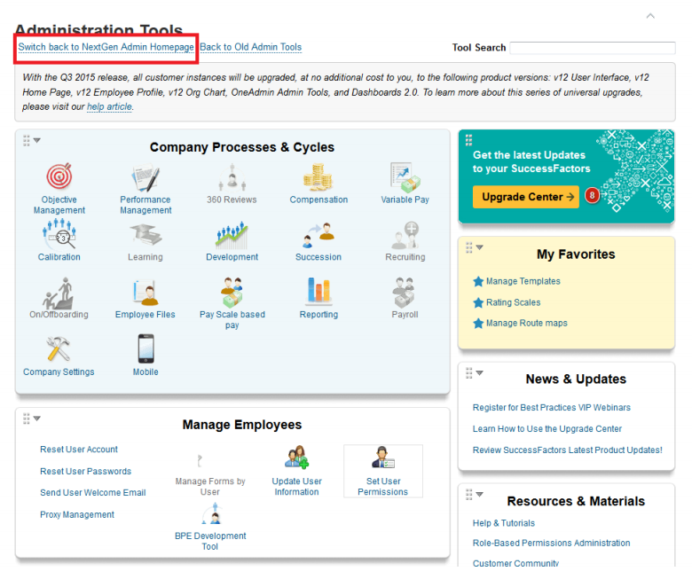The height and width of the screenshot is (579, 692).
Task: Click Send User Welcome Email link
Action: pos(93,493)
